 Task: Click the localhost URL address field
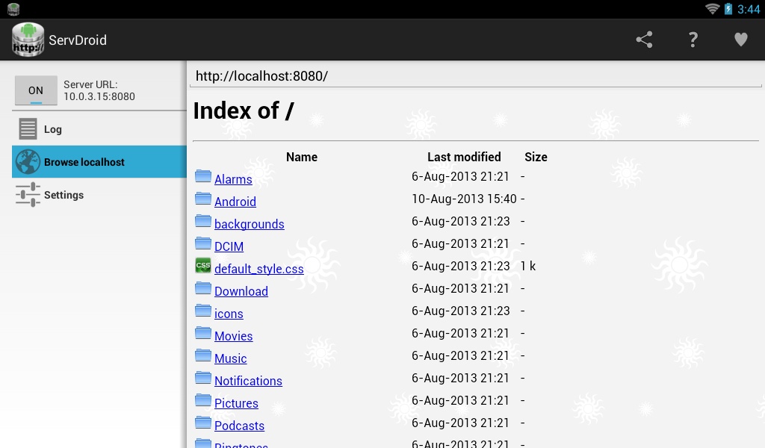tap(476, 76)
